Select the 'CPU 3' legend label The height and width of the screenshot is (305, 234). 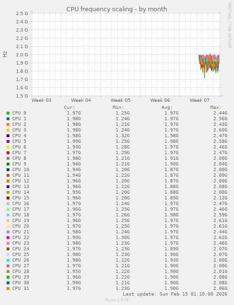click(x=19, y=130)
